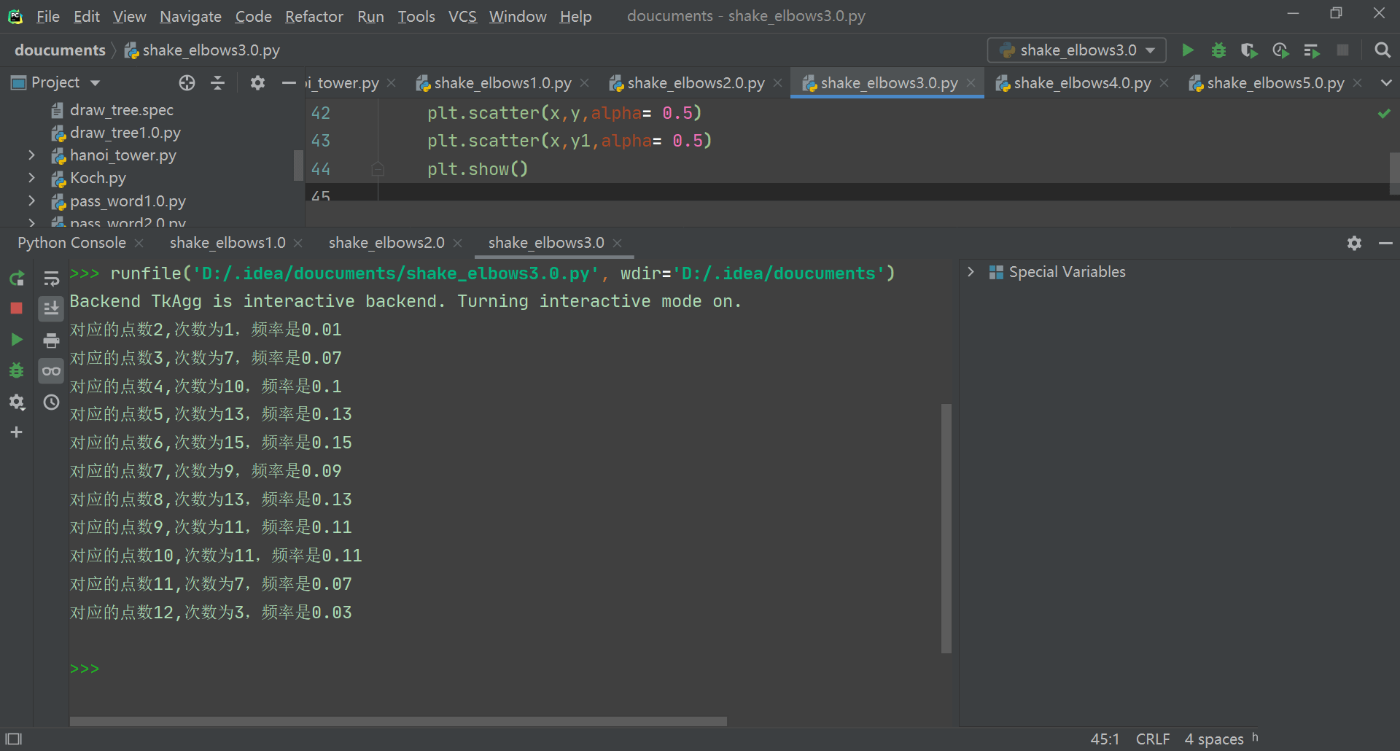Click the green inspection checkmark
This screenshot has height=751, width=1400.
tap(1384, 114)
